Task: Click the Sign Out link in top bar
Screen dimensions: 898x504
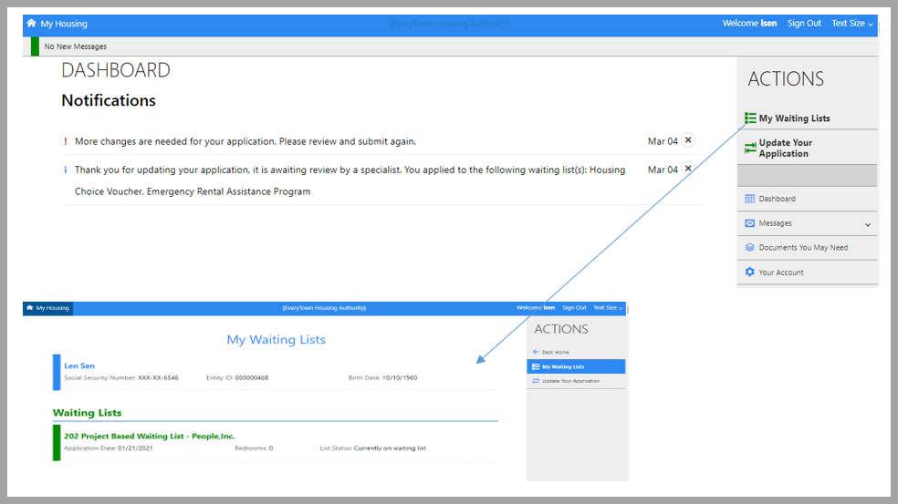Action: (804, 24)
